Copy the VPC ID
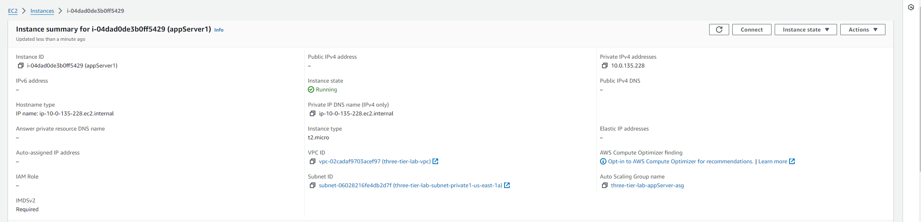921x222 pixels. [x=313, y=161]
